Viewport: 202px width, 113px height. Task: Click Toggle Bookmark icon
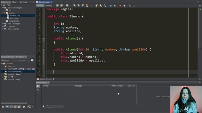[105, 6]
